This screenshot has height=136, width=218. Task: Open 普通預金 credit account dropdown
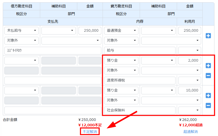tap(121, 31)
